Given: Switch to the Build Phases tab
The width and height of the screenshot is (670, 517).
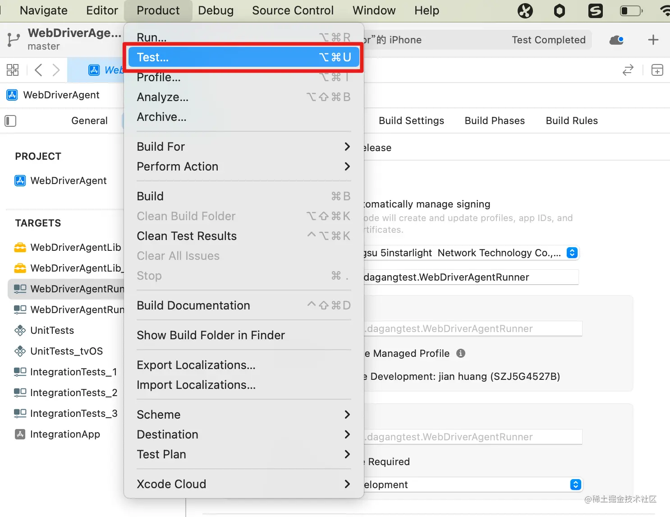Looking at the screenshot, I should click(x=495, y=120).
